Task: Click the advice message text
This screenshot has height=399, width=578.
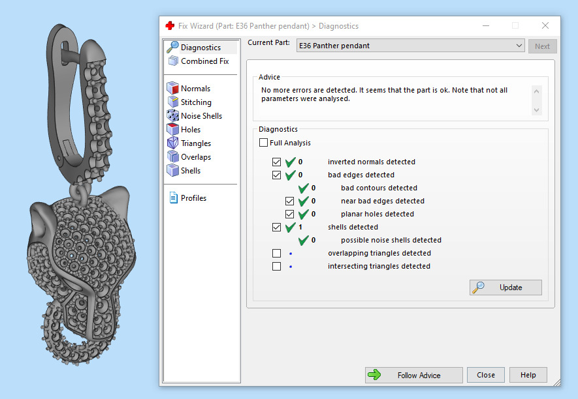Action: pyautogui.click(x=384, y=95)
